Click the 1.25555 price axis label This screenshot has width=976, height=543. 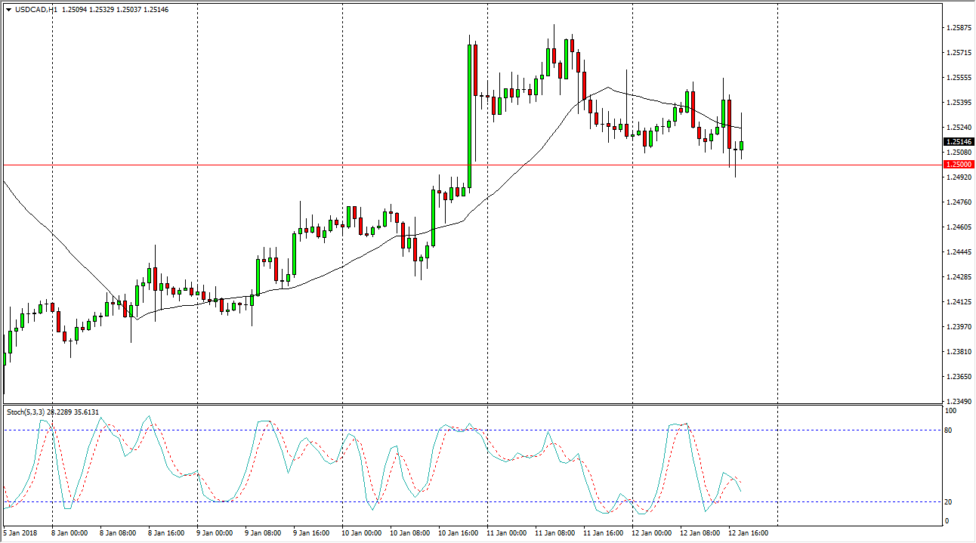(x=957, y=78)
